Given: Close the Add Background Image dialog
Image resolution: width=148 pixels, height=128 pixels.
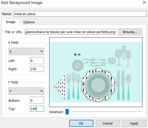Looking at the screenshot, I should tap(144, 2).
